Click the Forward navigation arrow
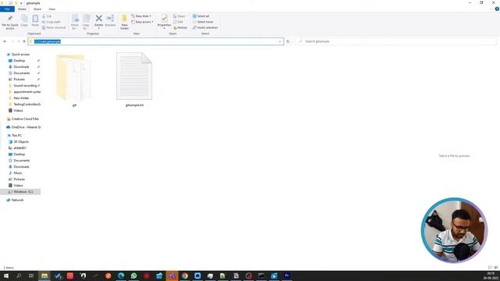This screenshot has height=281, width=500. point(12,41)
